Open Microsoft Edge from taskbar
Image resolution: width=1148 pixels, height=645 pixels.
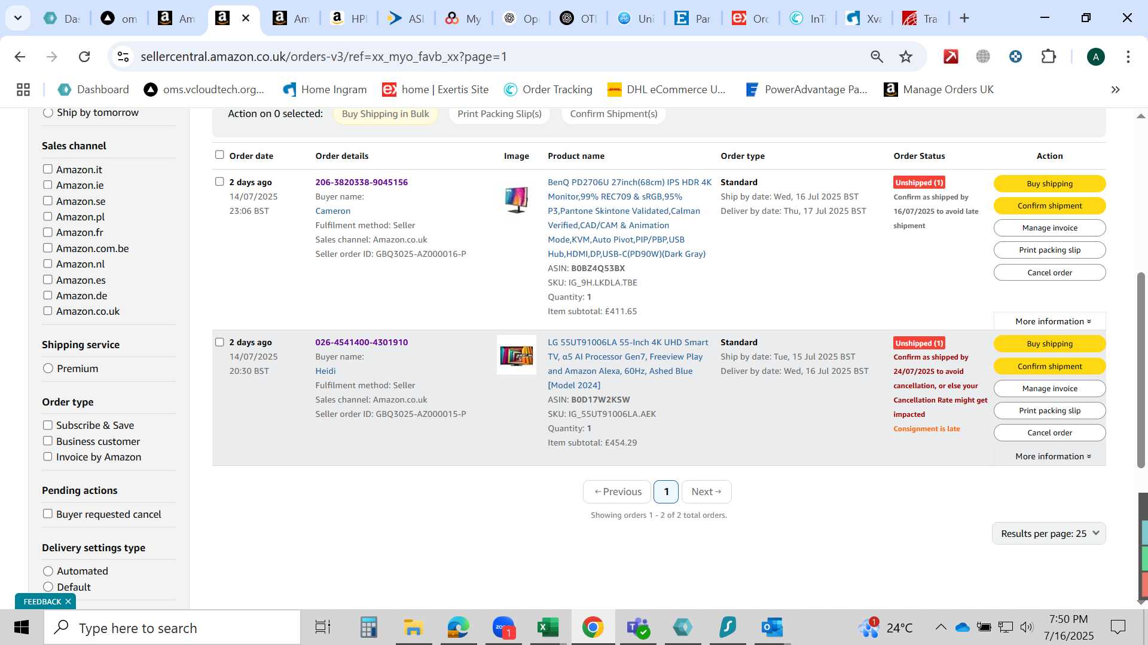click(x=458, y=628)
